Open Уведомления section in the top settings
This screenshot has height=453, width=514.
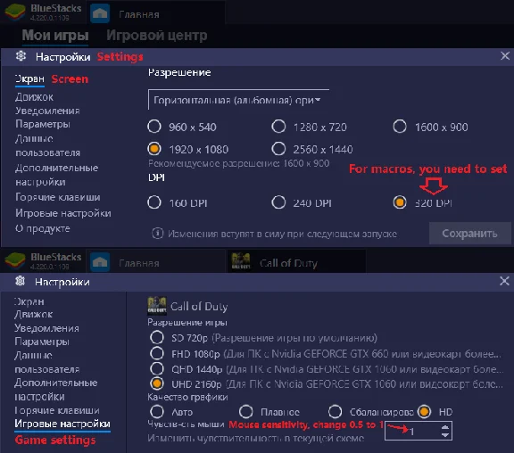click(x=47, y=111)
